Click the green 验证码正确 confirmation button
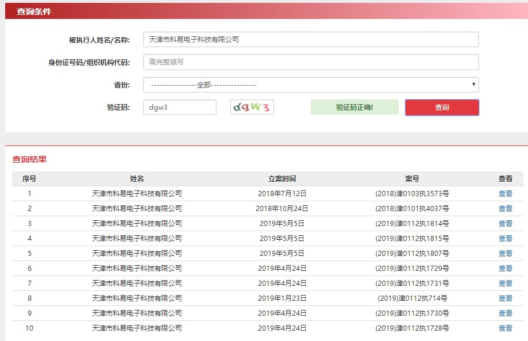528x341 pixels. coord(354,107)
